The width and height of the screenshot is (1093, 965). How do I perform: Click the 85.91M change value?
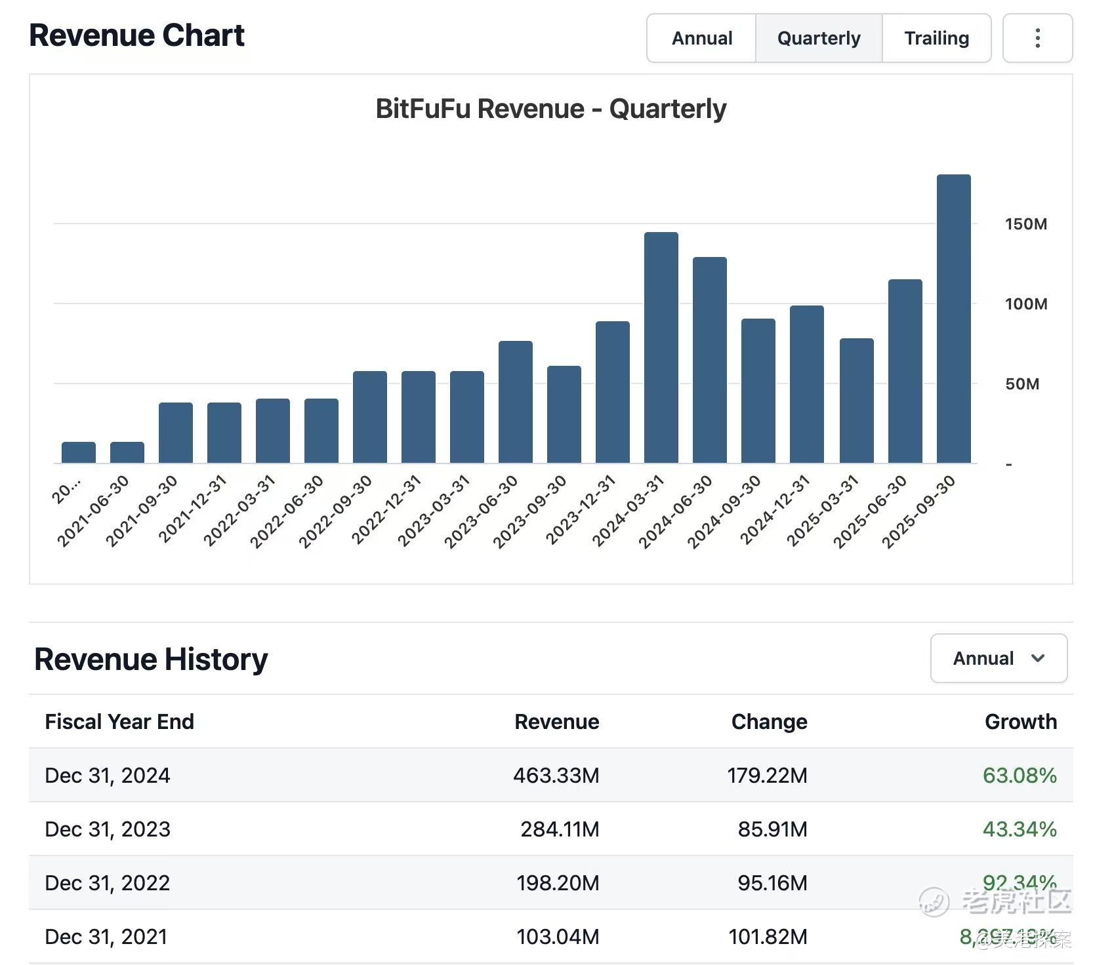point(772,829)
